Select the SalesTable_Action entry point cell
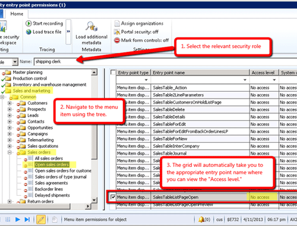The height and width of the screenshot is (226, 297). 200,88
